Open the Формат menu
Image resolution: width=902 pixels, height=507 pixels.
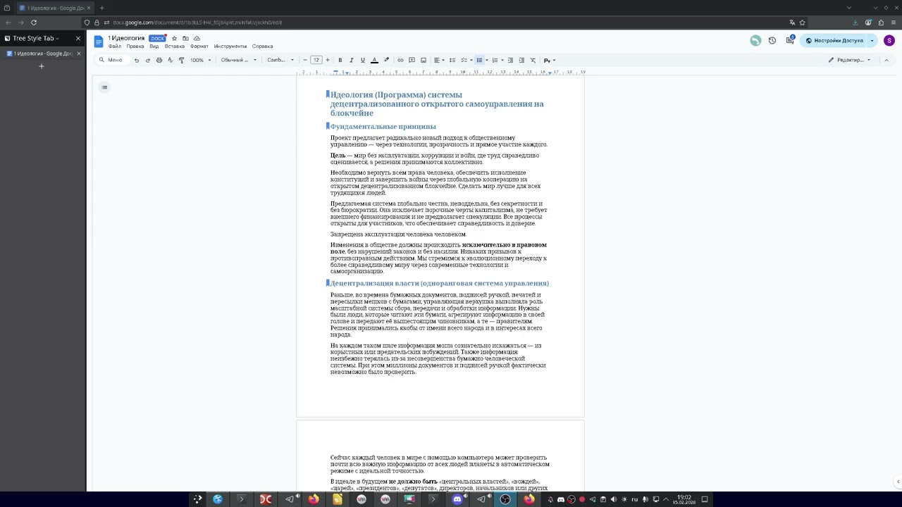(x=199, y=46)
